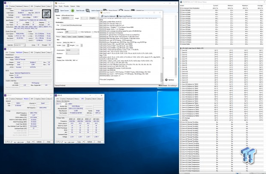
Task: Click the Width stepper up arrow in HandBrake
Action: tap(68, 45)
